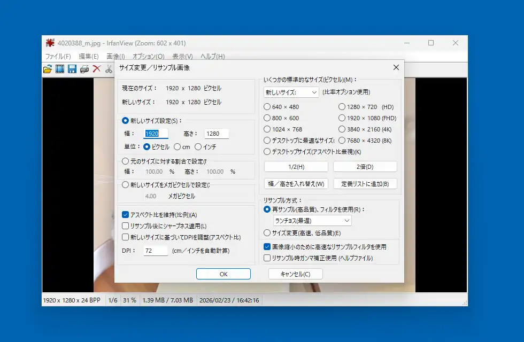Click the scissors Cut icon
Viewport: 524px width, 342px height.
[109, 69]
